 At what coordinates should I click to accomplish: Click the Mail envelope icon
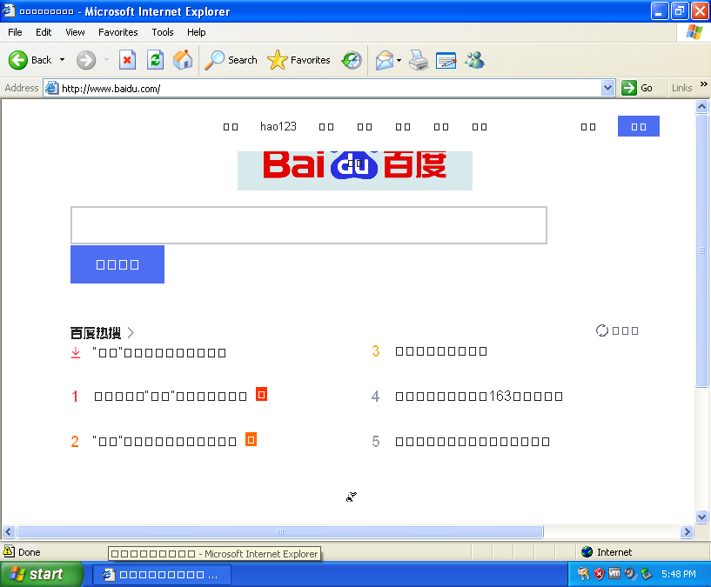click(x=385, y=60)
